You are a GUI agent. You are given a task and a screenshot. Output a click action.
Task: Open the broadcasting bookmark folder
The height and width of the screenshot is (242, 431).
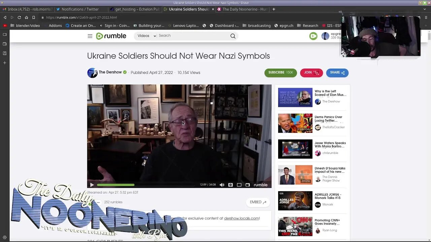click(257, 26)
